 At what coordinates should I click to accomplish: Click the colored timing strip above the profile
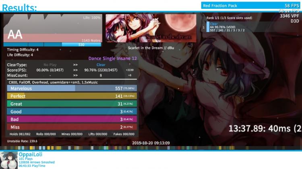[151, 148]
